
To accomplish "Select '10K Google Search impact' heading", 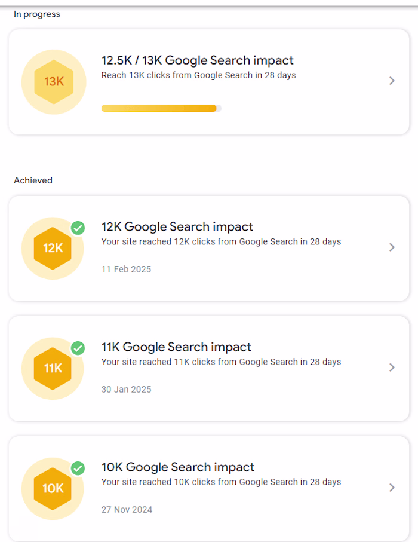I will [x=178, y=467].
